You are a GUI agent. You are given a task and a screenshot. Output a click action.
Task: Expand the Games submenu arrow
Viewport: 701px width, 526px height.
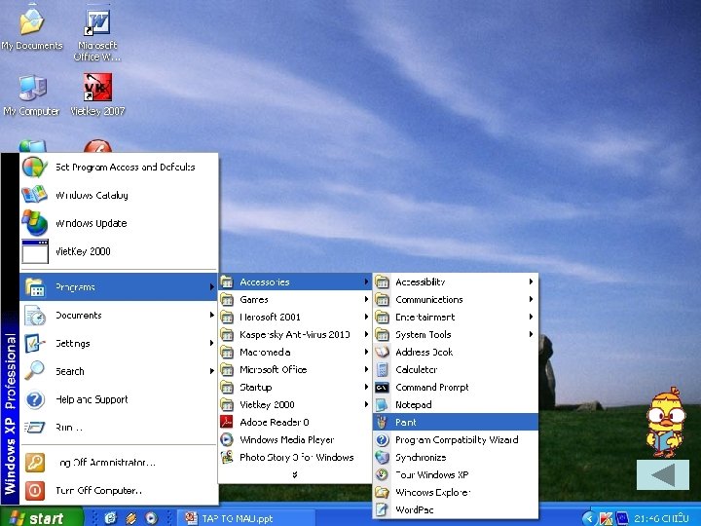(x=366, y=299)
